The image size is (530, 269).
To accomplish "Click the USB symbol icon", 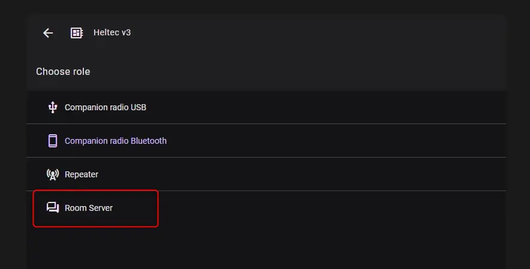I will click(x=53, y=107).
